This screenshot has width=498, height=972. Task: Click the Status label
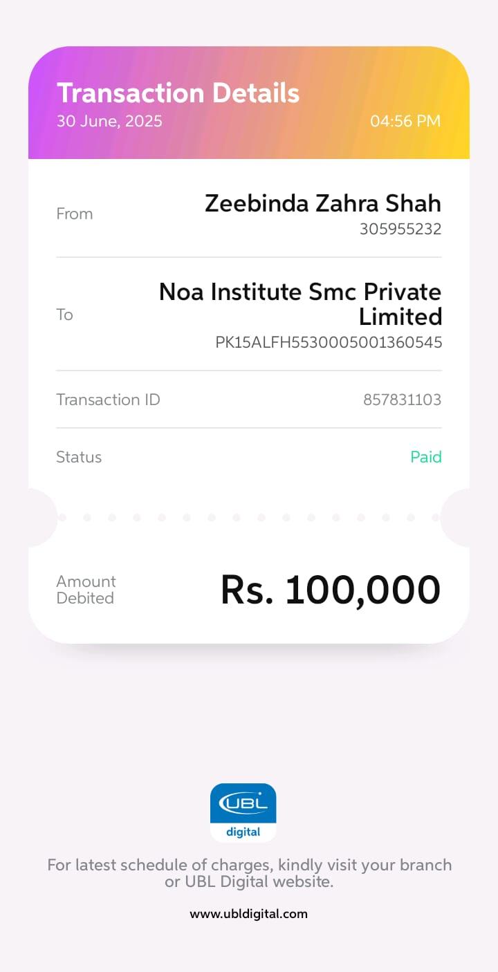point(79,457)
